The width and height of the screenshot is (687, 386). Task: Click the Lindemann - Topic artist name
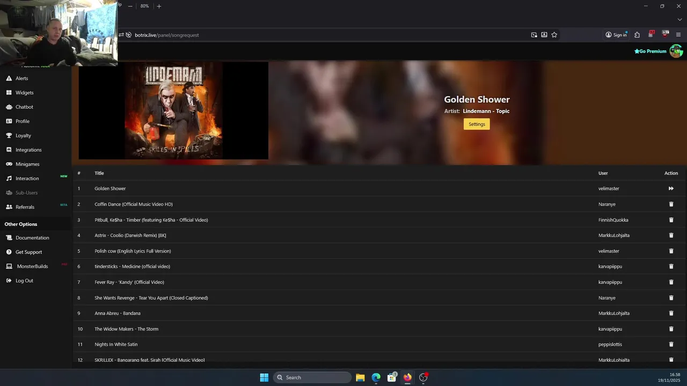point(486,111)
